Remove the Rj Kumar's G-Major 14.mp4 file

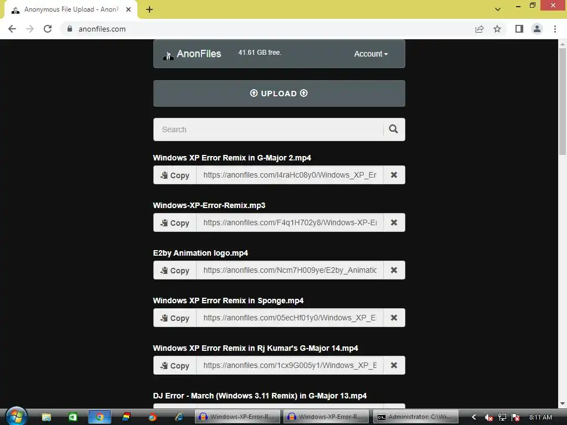tap(394, 366)
